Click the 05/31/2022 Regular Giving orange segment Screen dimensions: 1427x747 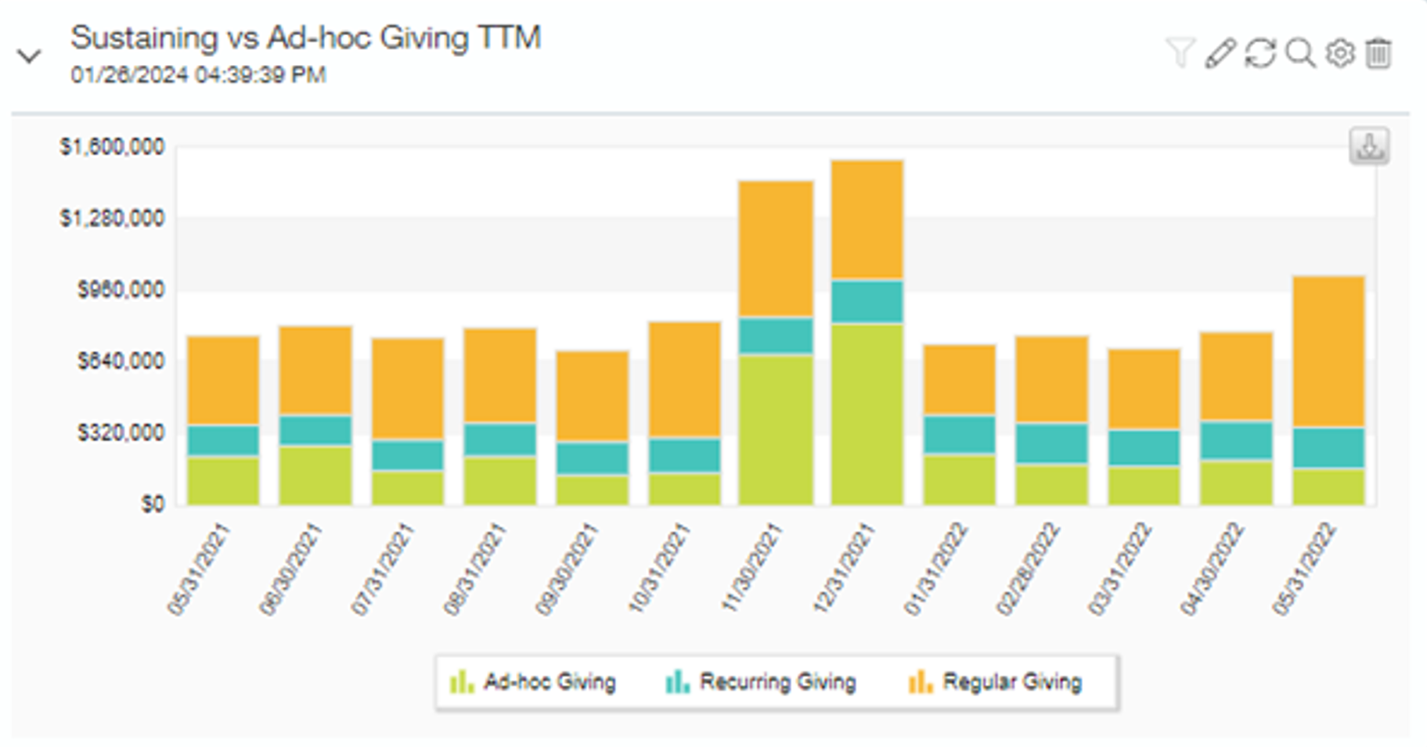click(x=1328, y=352)
